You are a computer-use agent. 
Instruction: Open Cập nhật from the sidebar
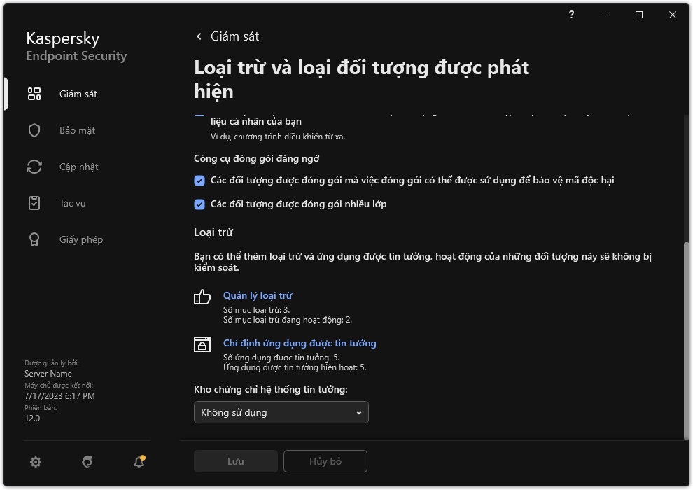tap(34, 166)
